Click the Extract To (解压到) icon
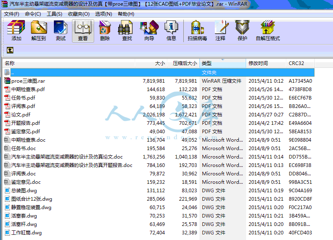The width and height of the screenshot is (333, 240). pyautogui.click(x=39, y=31)
